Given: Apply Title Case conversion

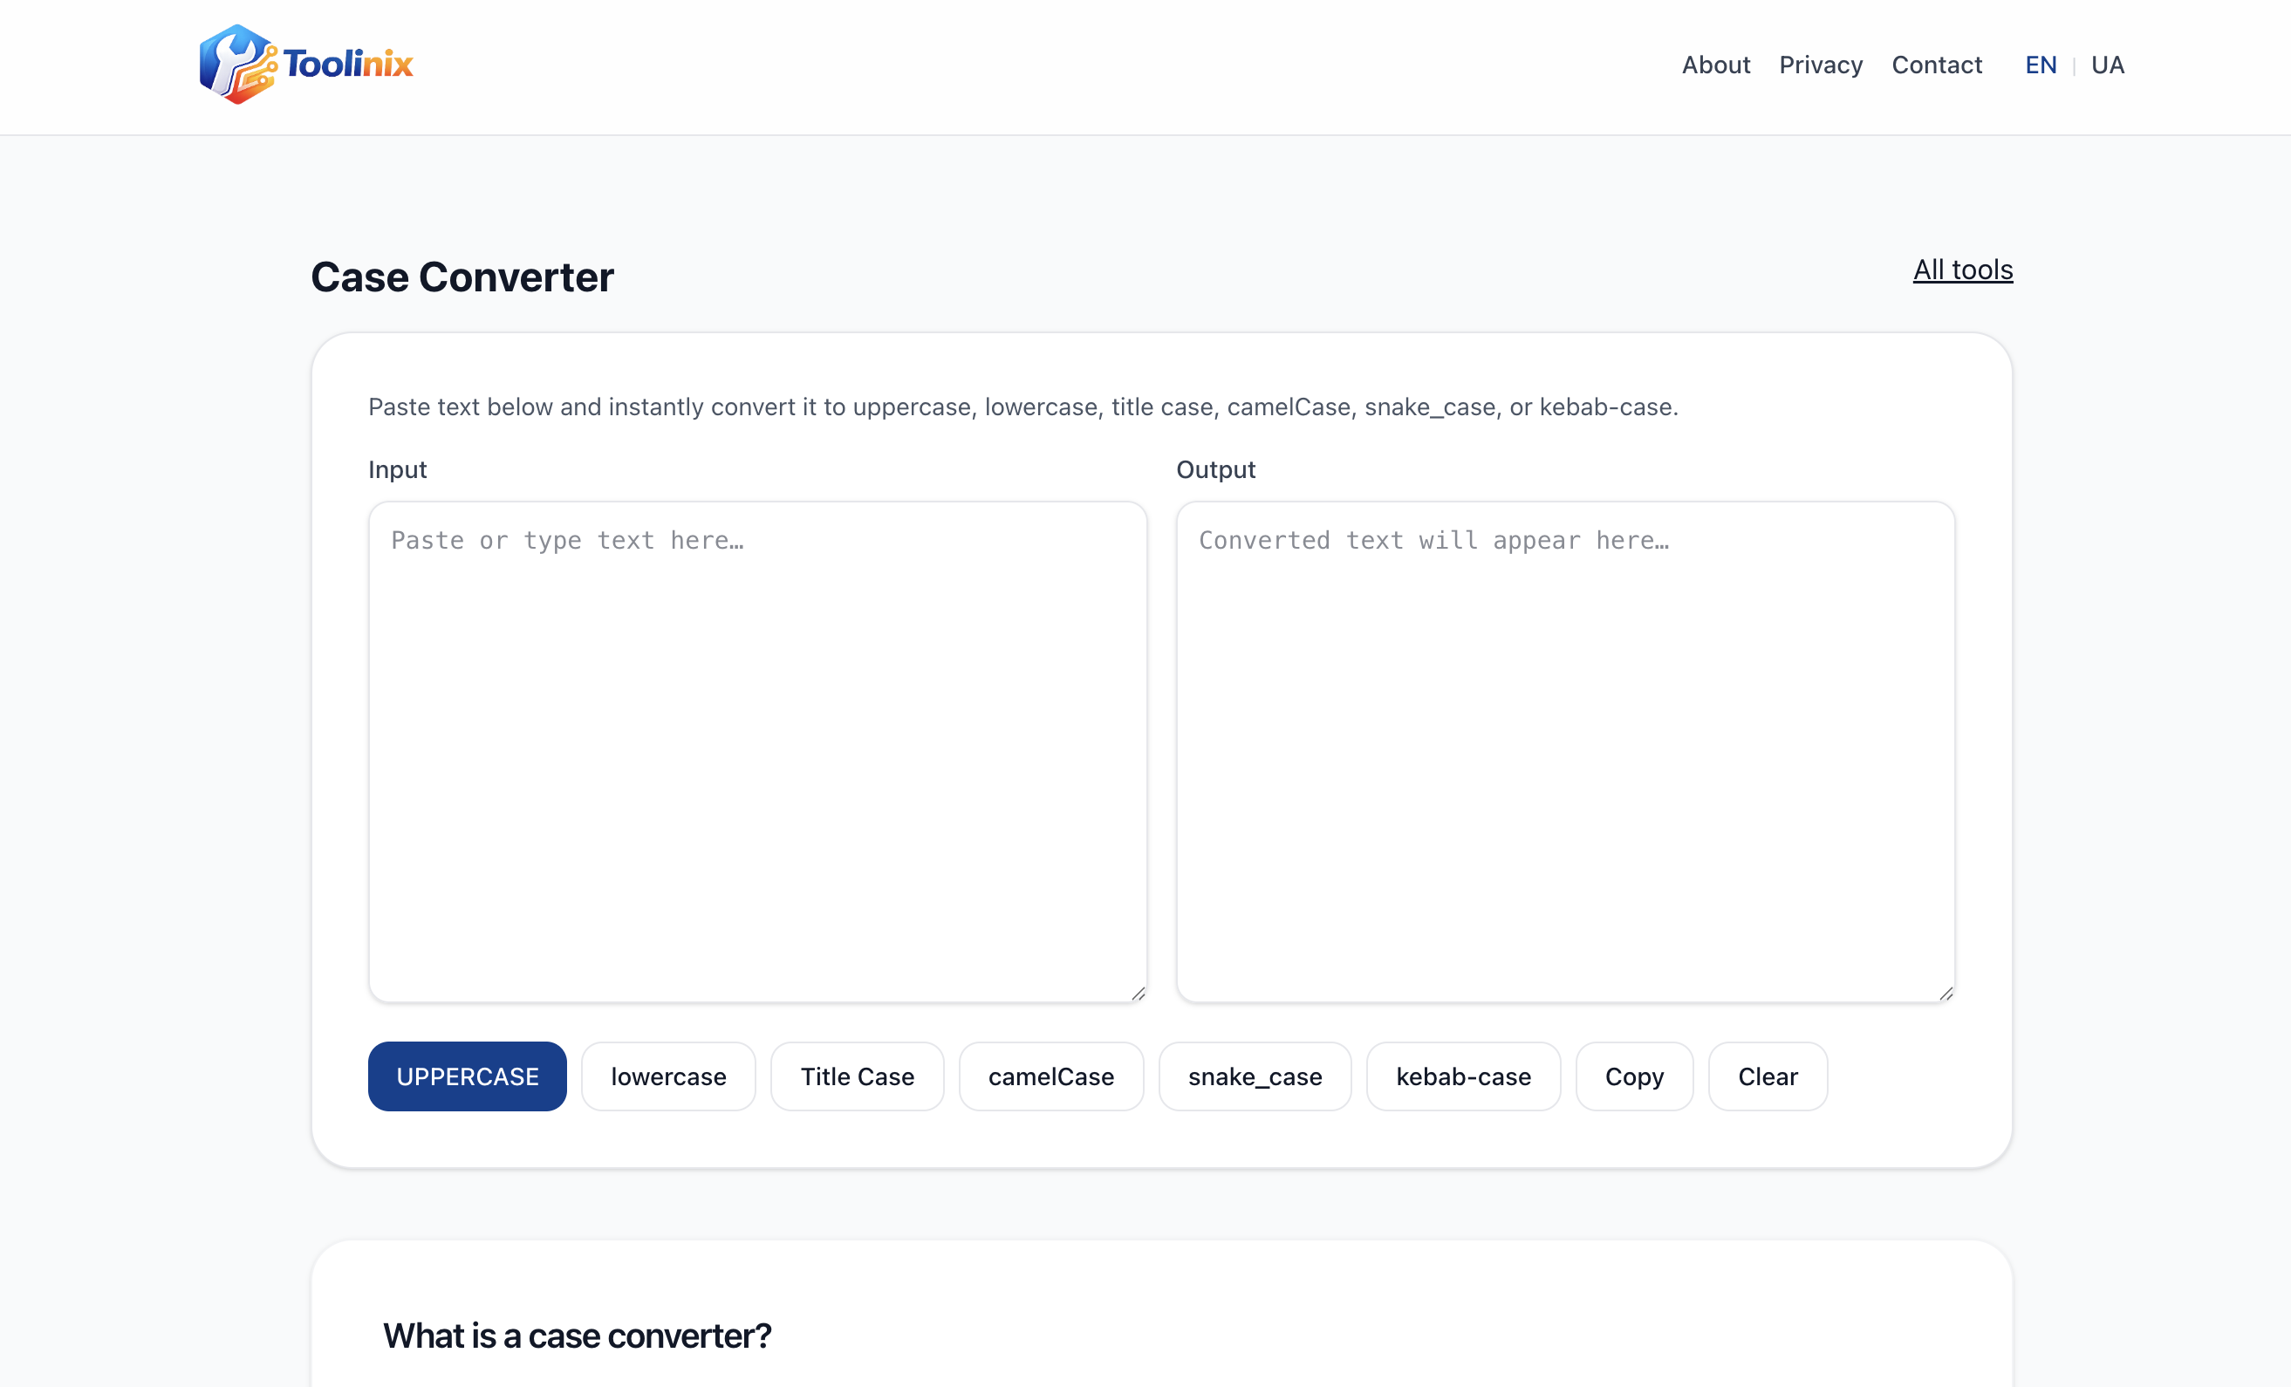Looking at the screenshot, I should pos(857,1076).
